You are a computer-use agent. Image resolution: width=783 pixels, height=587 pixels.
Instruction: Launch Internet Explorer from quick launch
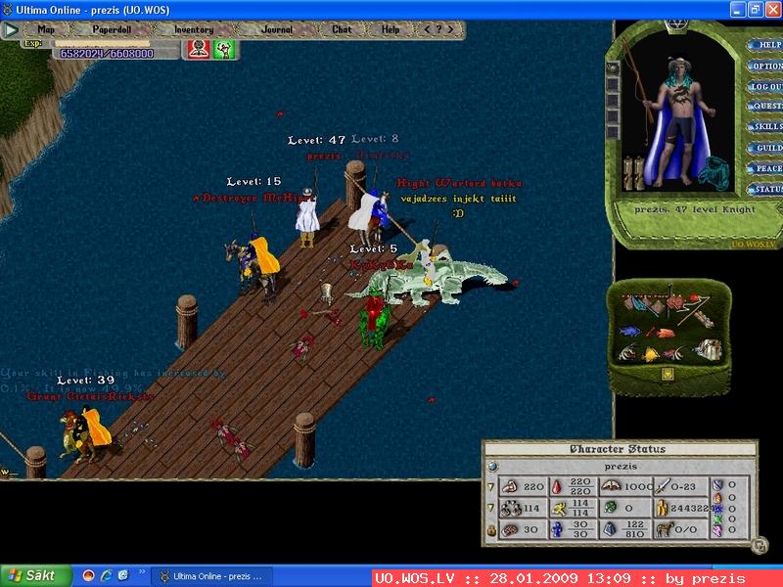click(x=106, y=576)
